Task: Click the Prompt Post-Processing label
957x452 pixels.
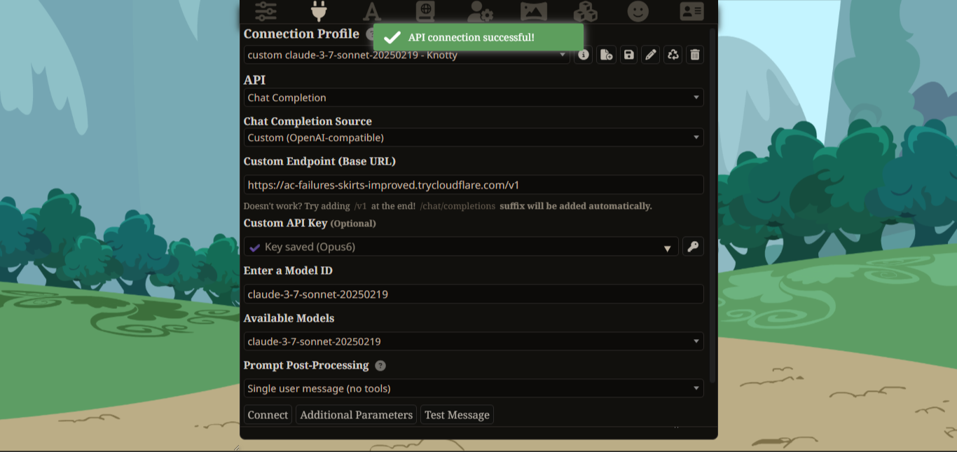Action: (x=306, y=365)
